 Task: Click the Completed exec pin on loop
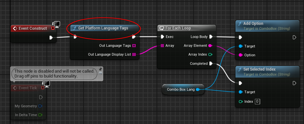coord(211,63)
